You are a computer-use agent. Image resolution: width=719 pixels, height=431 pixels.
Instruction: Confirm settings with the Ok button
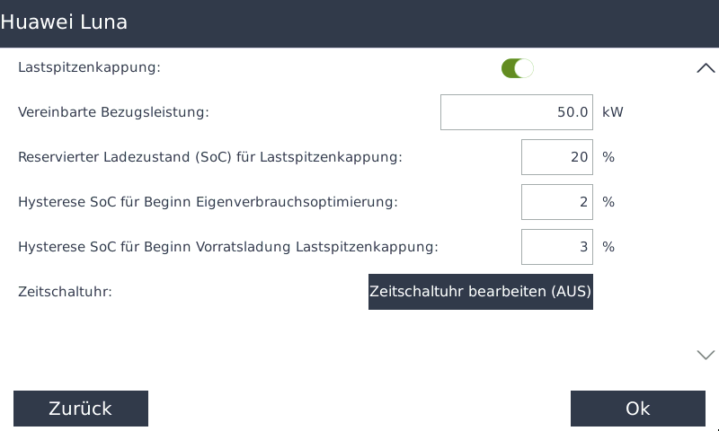(x=637, y=409)
